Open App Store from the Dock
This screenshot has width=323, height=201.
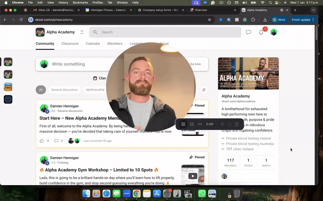157,193
